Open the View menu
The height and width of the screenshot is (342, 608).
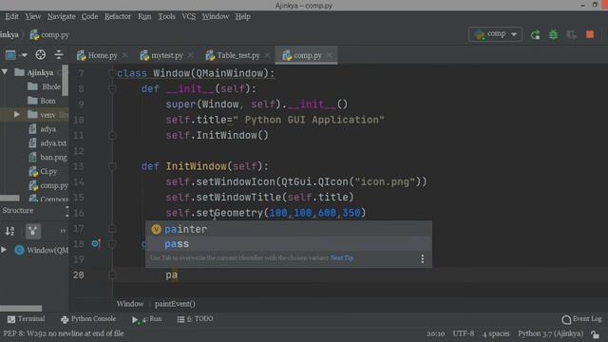click(33, 16)
